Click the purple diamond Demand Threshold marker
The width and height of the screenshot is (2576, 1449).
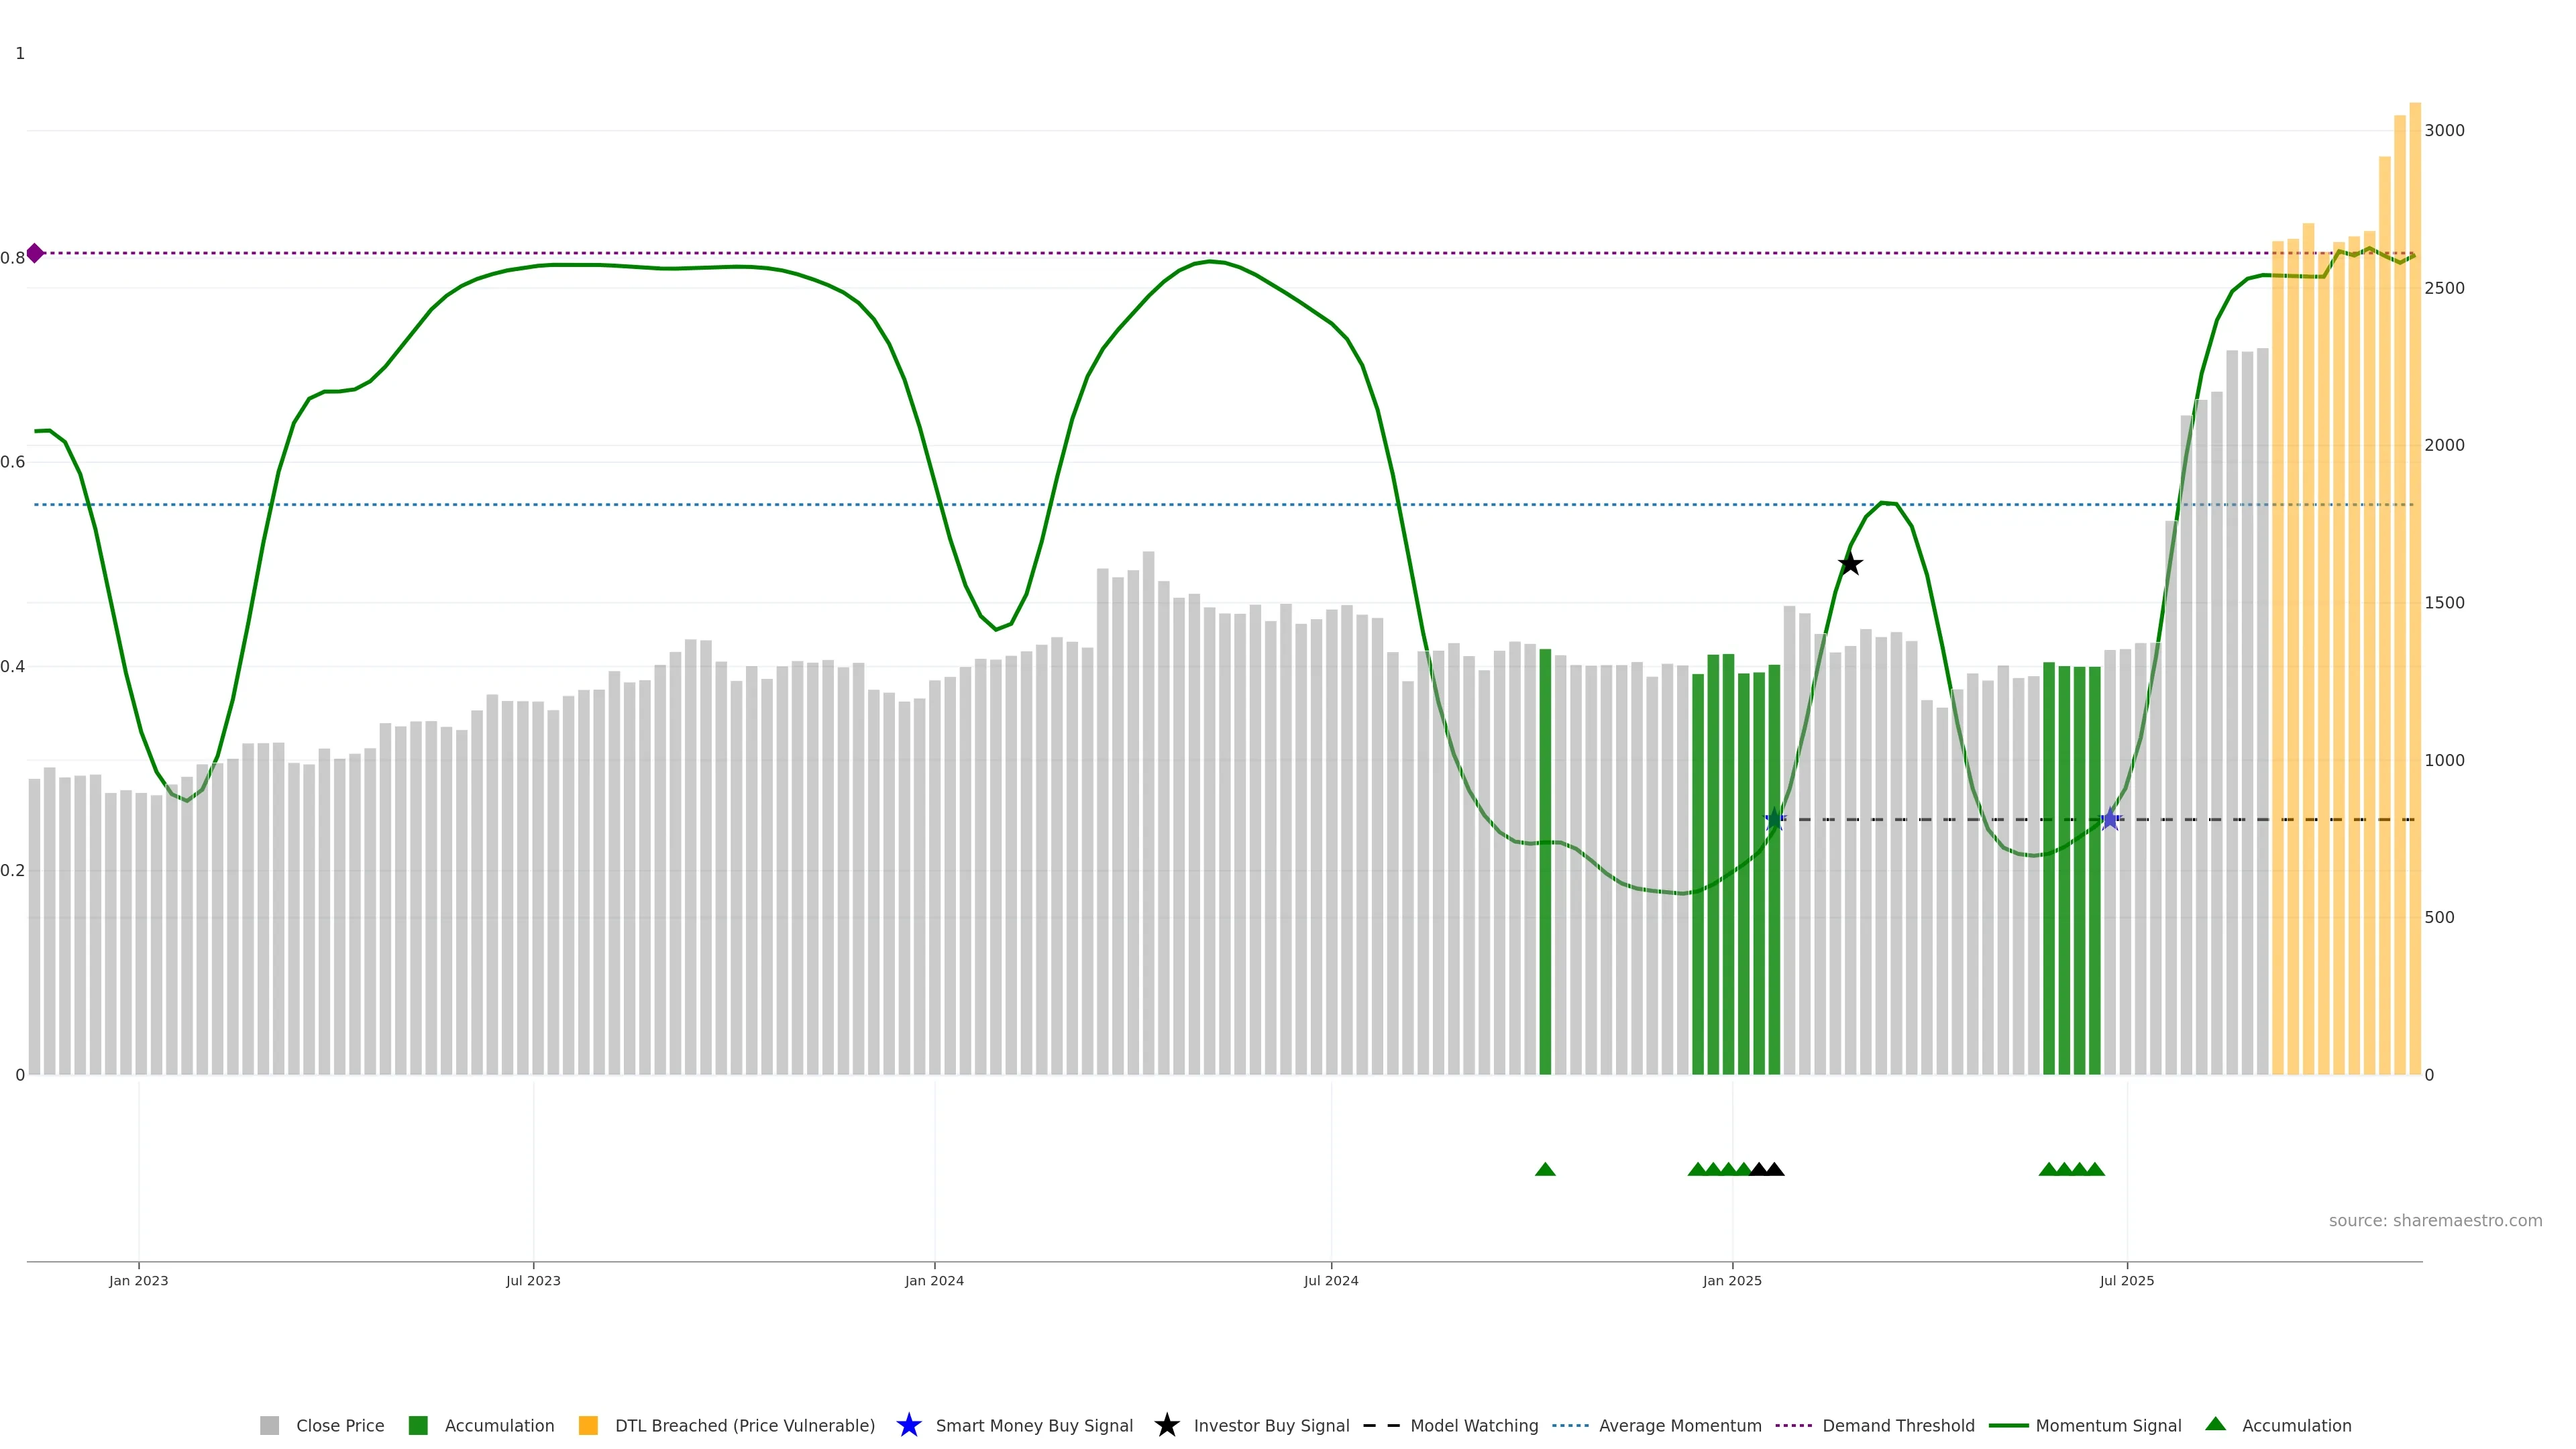pyautogui.click(x=35, y=253)
